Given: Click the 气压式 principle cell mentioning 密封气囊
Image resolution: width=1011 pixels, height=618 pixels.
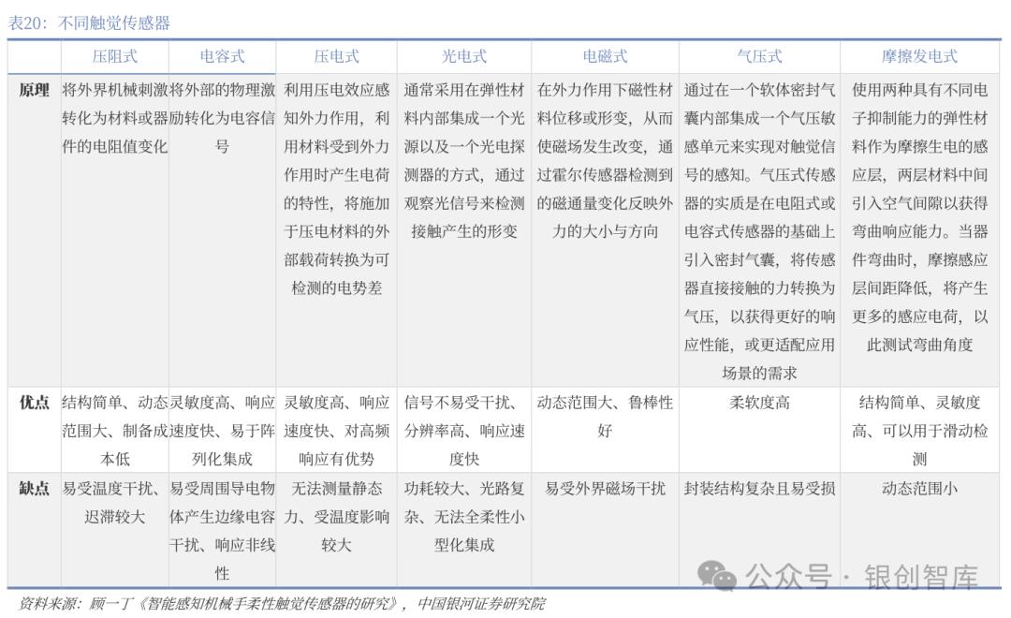Looking at the screenshot, I should tap(759, 231).
